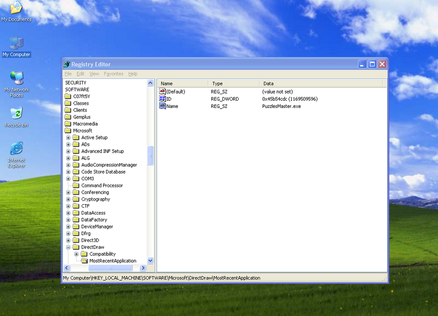Expand the Active Setup key

tap(68, 137)
